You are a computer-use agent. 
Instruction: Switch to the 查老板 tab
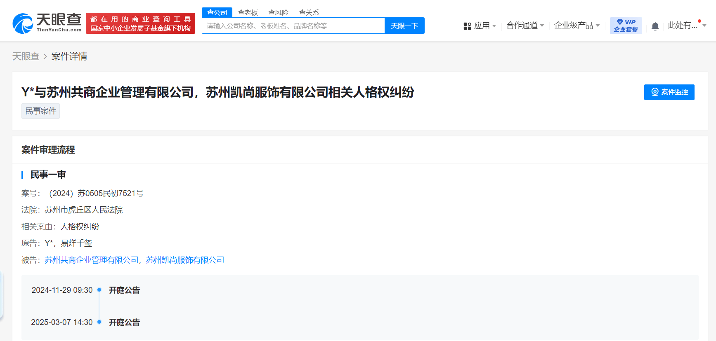(x=248, y=13)
